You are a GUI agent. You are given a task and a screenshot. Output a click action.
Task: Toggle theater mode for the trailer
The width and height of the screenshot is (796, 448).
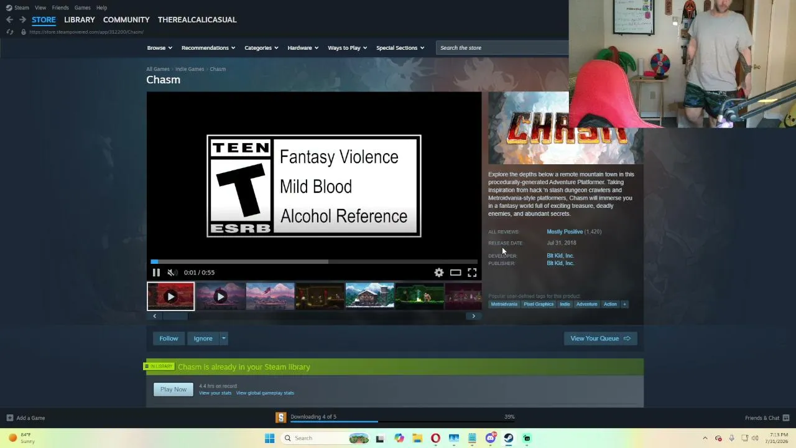456,273
